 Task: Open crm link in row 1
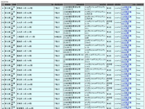(126, 13)
